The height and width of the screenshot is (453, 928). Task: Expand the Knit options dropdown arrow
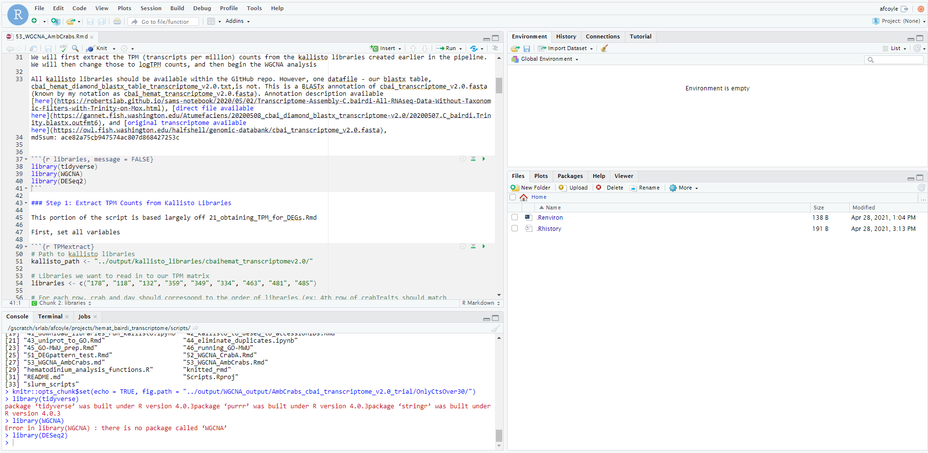(x=114, y=49)
